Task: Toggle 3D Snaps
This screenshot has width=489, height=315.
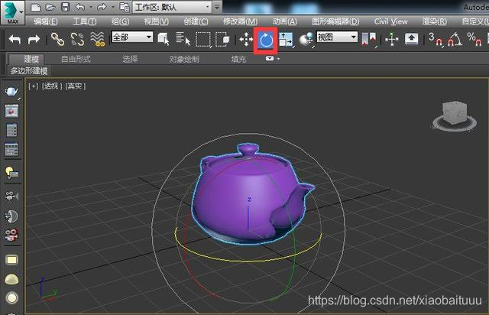Action: [435, 39]
